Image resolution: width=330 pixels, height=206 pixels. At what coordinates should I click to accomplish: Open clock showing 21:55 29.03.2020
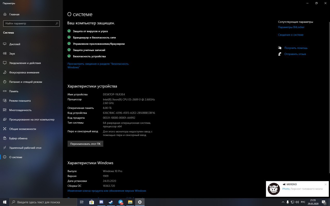[313, 202]
